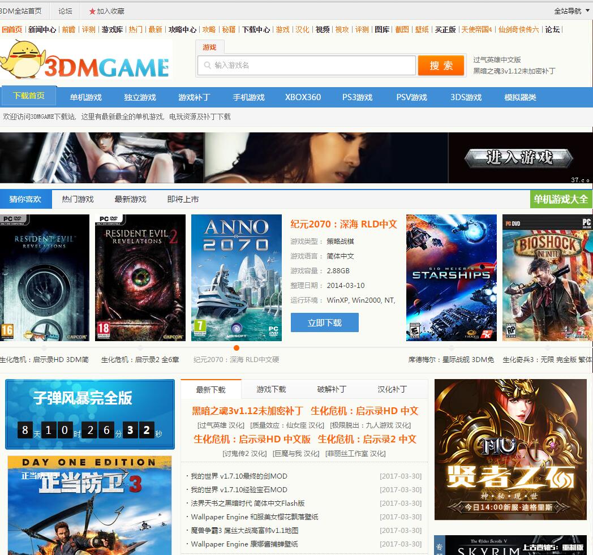Screen dimensions: 593x555
Task: Open the 攻略中心 top menu link
Action: coord(182,29)
